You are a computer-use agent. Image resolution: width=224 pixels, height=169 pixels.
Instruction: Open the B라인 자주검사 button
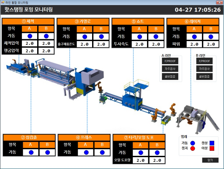(x=205, y=69)
